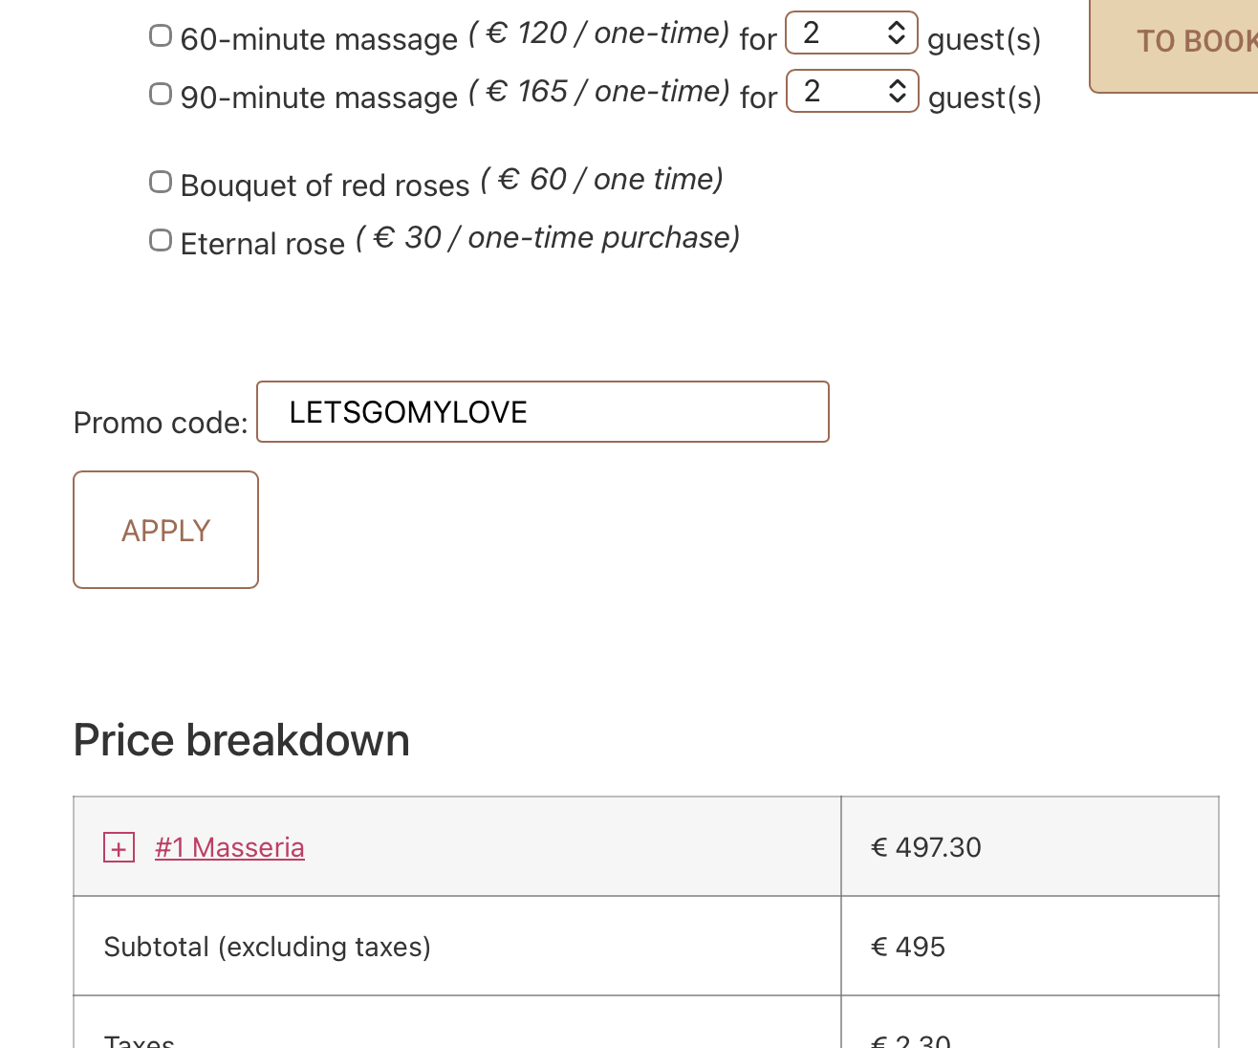Click the 'Eternal rose' label text
Image resolution: width=1258 pixels, height=1048 pixels.
point(263,244)
